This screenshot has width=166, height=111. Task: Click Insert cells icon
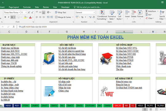pos(127,12)
